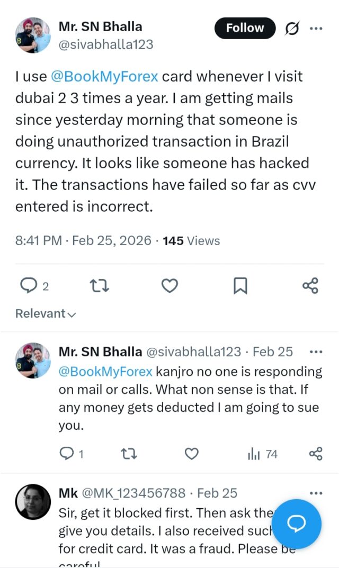This screenshot has height=568, width=339.
Task: Follow Mr. SN Bhalla
Action: point(245,28)
